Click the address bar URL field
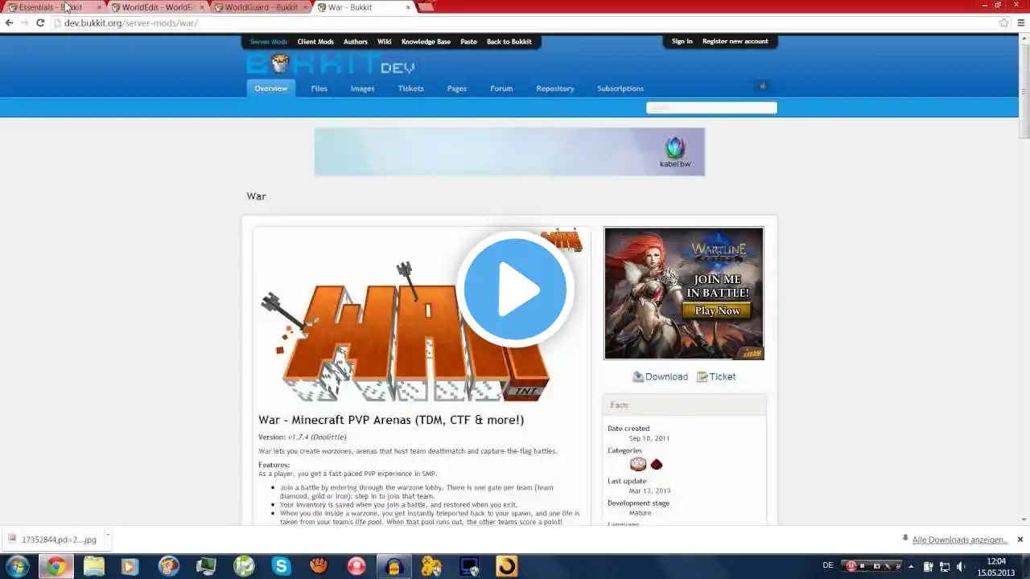 (x=523, y=23)
